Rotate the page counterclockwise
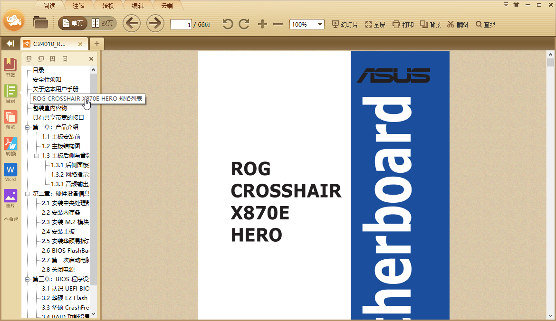The height and width of the screenshot is (321, 556). (x=228, y=24)
